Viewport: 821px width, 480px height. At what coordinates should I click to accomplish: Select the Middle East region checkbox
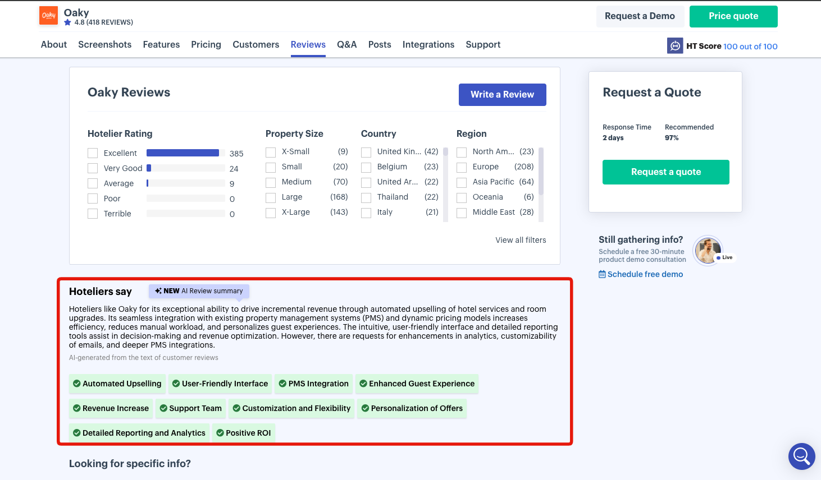pos(462,213)
